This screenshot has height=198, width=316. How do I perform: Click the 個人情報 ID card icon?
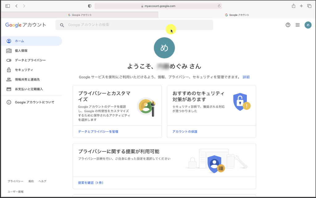[x=9, y=51]
